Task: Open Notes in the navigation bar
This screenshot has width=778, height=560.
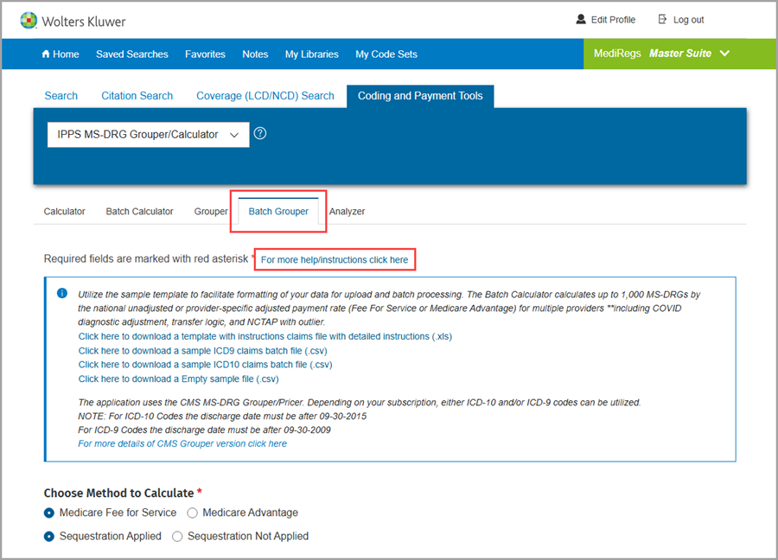Action: pos(255,54)
